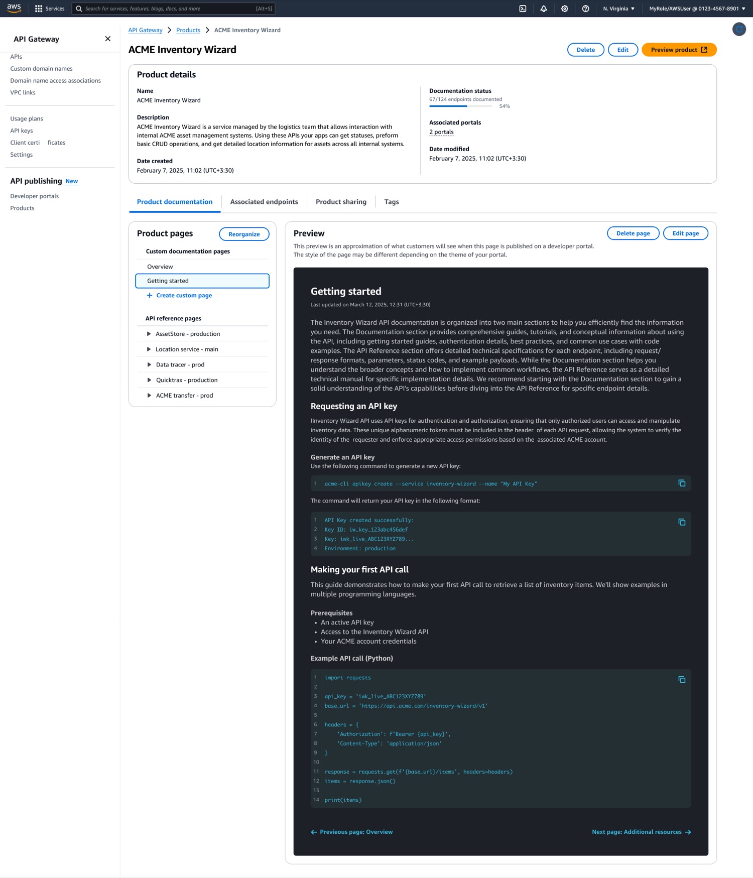Click the Delete page button

coord(633,233)
